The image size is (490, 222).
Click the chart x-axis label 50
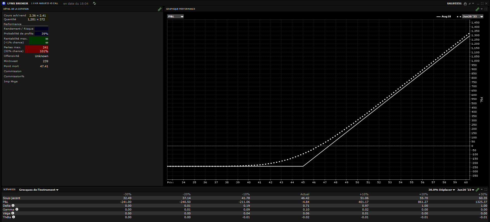coord(357,182)
